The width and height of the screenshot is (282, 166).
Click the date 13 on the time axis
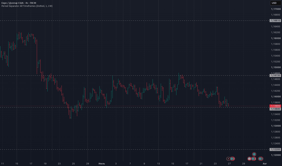pos(159,164)
